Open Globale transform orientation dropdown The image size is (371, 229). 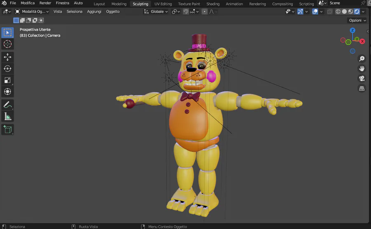click(x=156, y=12)
